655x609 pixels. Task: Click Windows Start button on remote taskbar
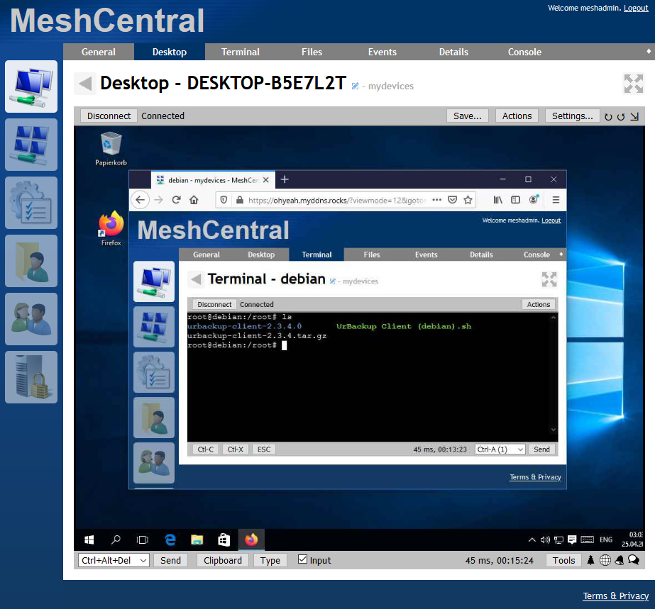[x=89, y=540]
